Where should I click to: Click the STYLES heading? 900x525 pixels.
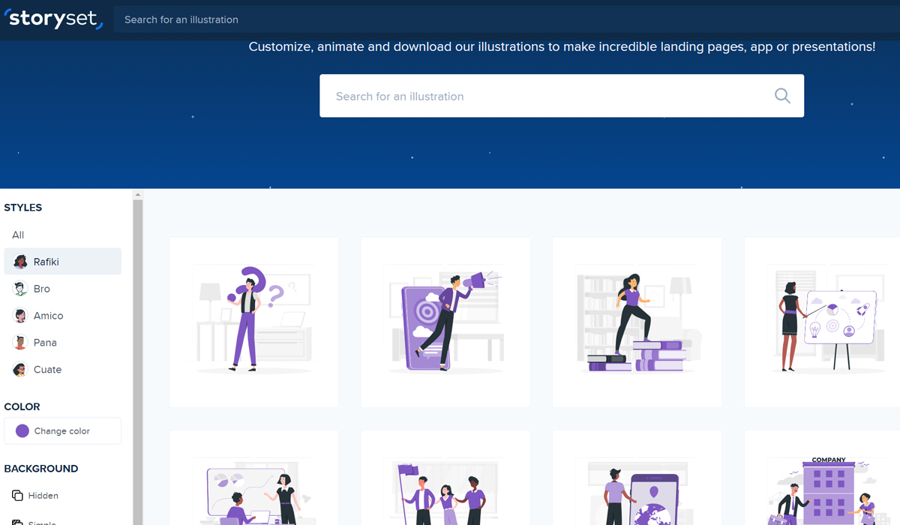point(23,208)
